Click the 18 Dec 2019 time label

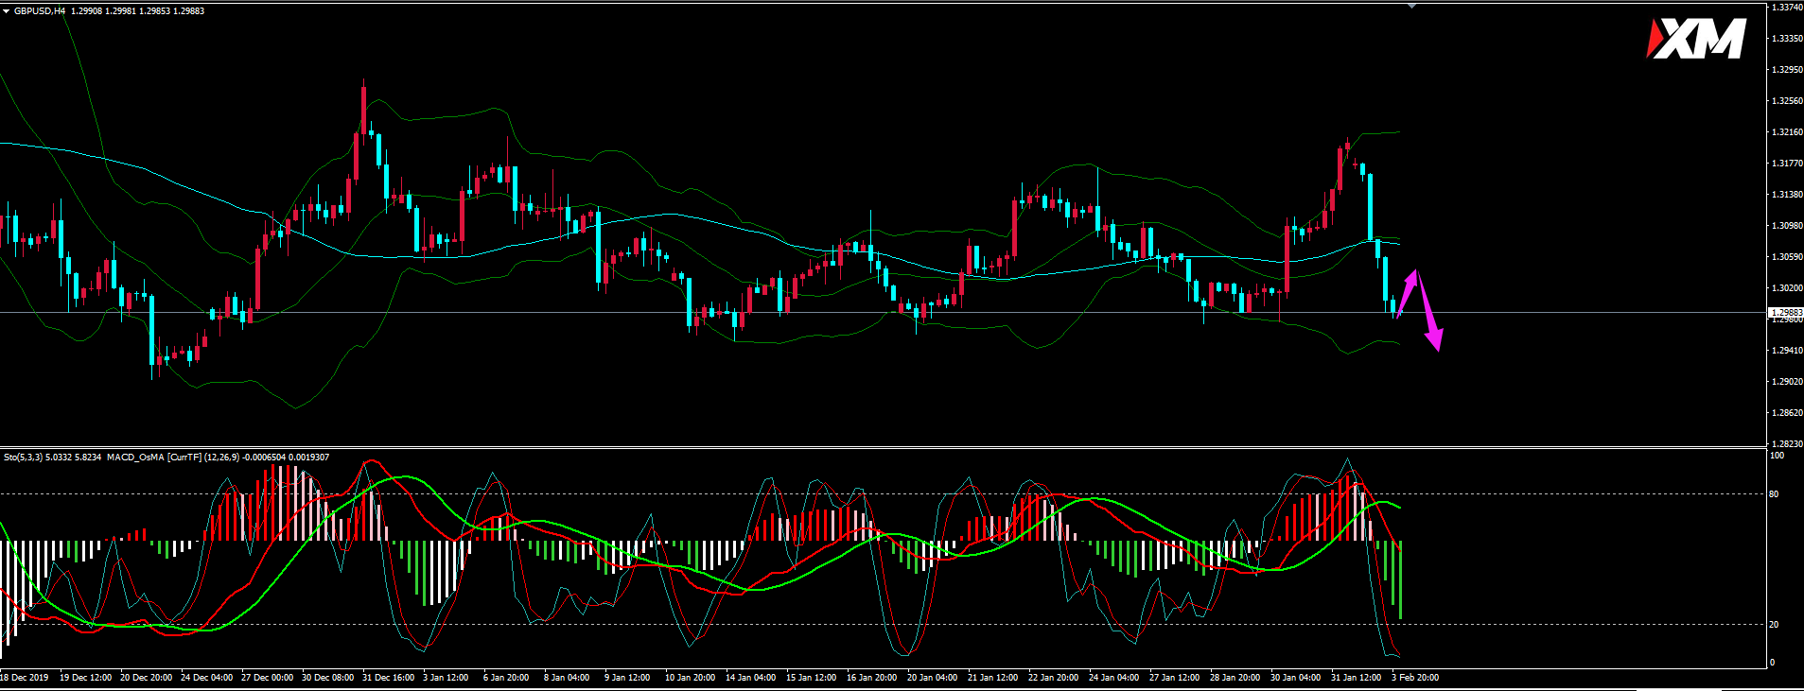tap(25, 678)
